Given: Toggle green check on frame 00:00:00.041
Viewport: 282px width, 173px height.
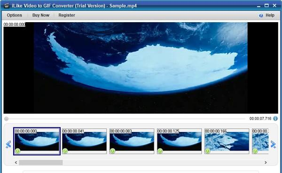Looking at the screenshot, I should pos(65,151).
